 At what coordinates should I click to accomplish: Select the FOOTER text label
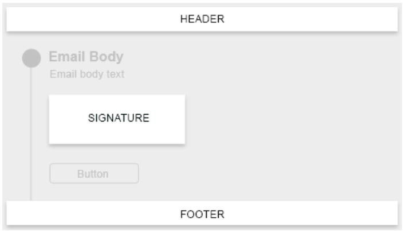(202, 214)
